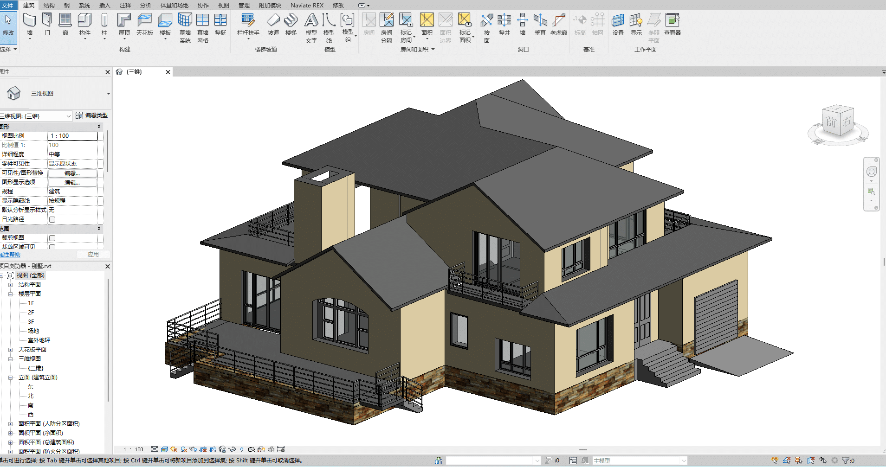Open the 注释 ribbon tab
This screenshot has height=467, width=886.
pyautogui.click(x=125, y=6)
